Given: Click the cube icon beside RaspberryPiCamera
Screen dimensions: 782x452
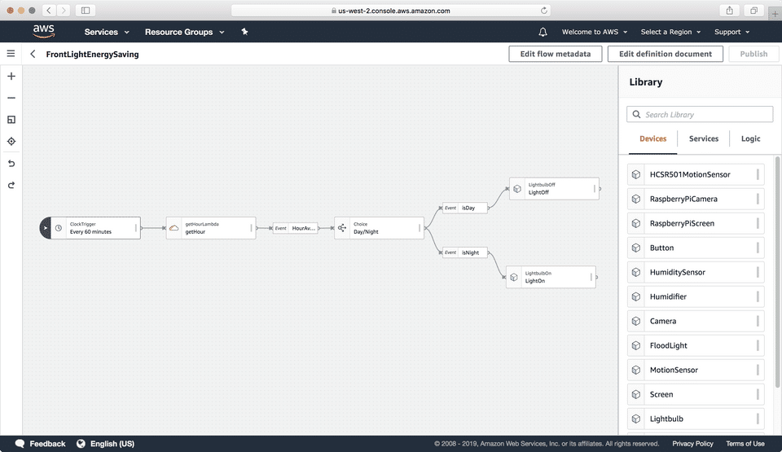Looking at the screenshot, I should 636,199.
